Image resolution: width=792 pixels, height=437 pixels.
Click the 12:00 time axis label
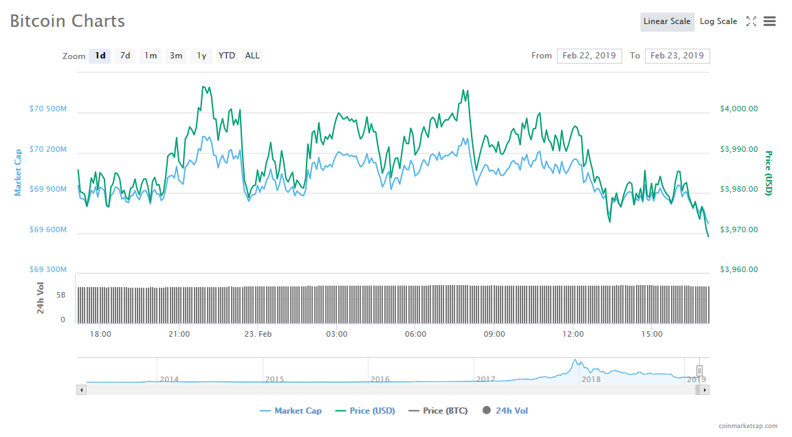[573, 334]
